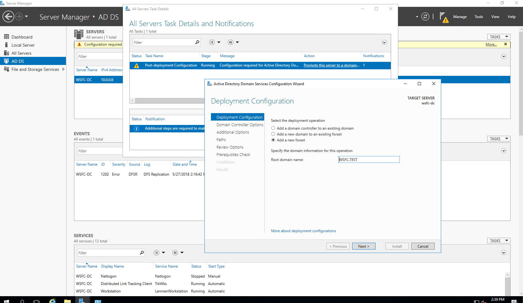Image resolution: width=523 pixels, height=303 pixels.
Task: Select All Servers in the navigation pane
Action: click(21, 53)
